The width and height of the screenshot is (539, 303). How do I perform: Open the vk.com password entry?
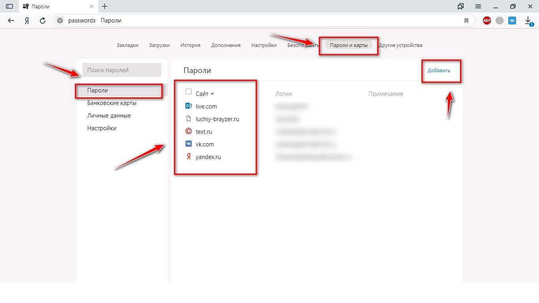(205, 144)
